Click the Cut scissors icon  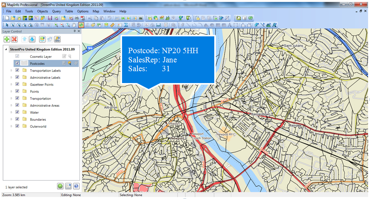coord(90,18)
